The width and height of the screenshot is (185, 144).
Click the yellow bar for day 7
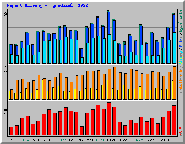point(42,89)
